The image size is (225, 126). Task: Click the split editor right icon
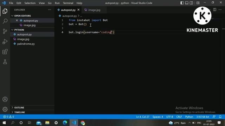(x=215, y=10)
